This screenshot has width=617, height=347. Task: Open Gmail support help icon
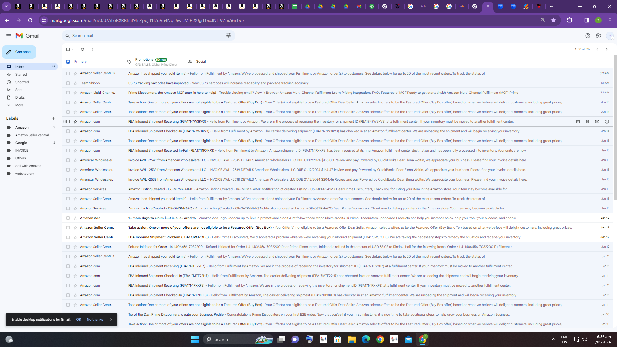[x=588, y=36]
